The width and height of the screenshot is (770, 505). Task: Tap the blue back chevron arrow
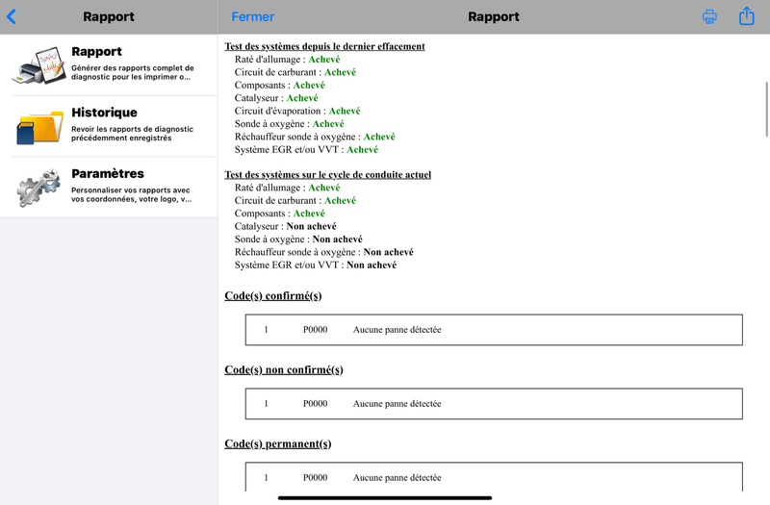pos(12,16)
